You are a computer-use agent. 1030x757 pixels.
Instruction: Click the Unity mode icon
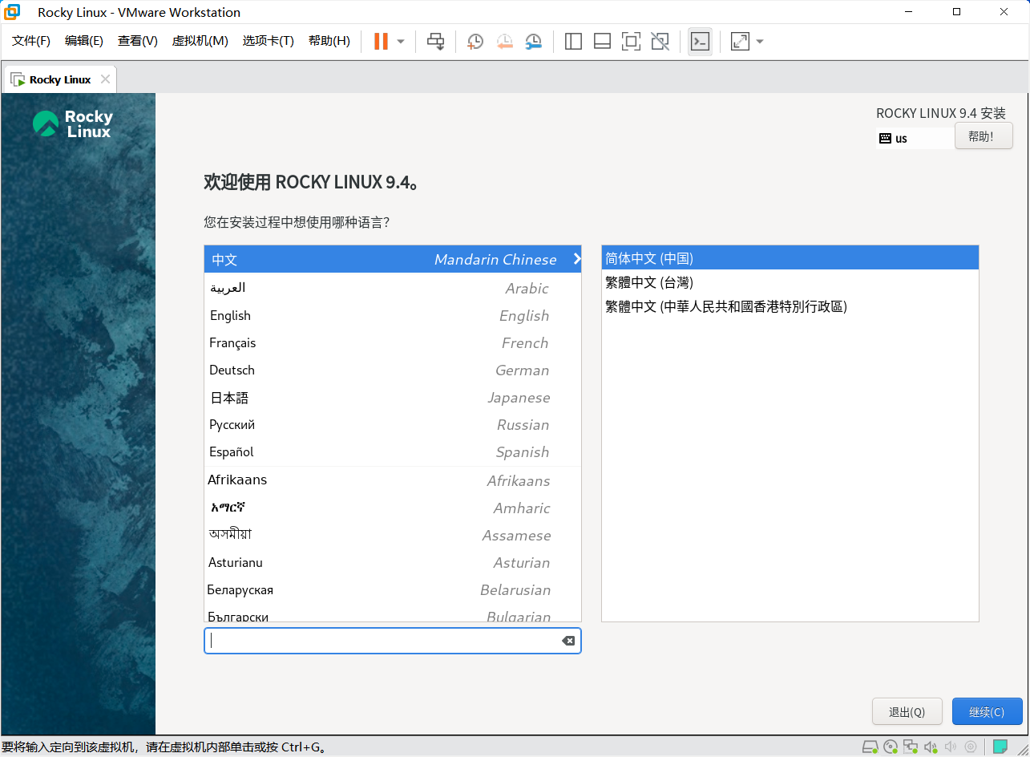[x=660, y=41]
